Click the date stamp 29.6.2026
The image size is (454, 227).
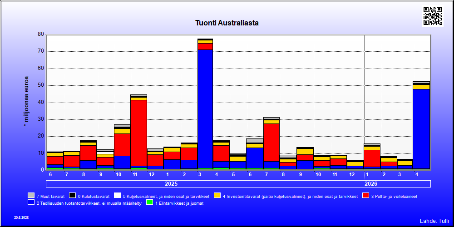pos(21,217)
